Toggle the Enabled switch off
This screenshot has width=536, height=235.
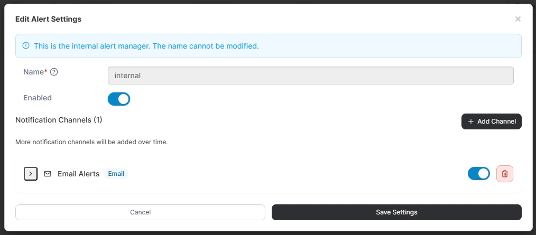point(119,99)
